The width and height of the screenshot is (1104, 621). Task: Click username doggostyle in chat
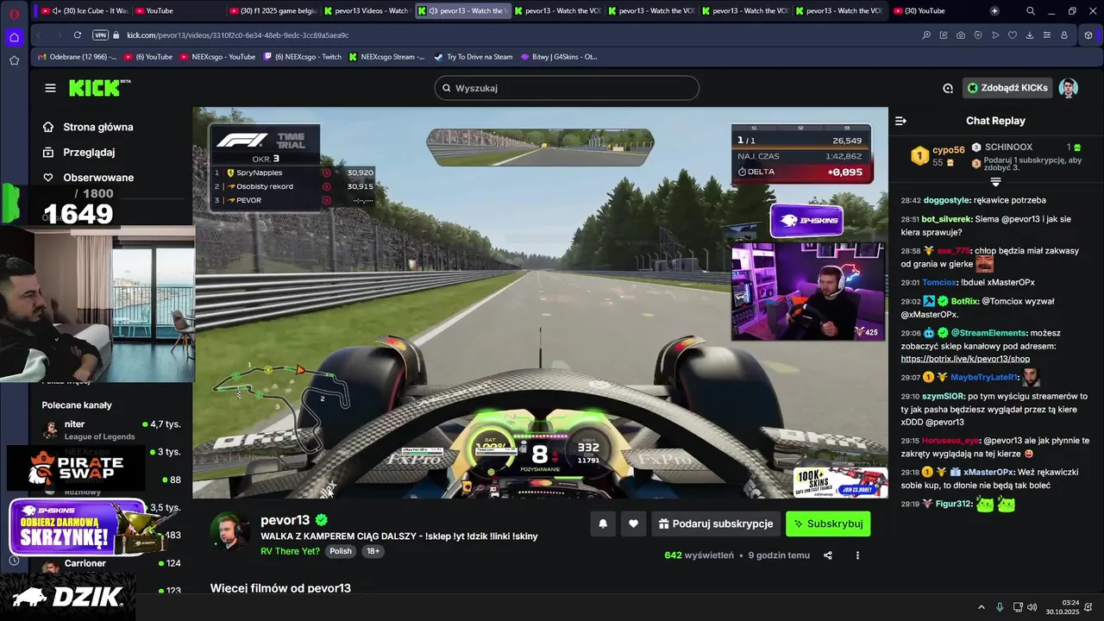click(x=948, y=200)
